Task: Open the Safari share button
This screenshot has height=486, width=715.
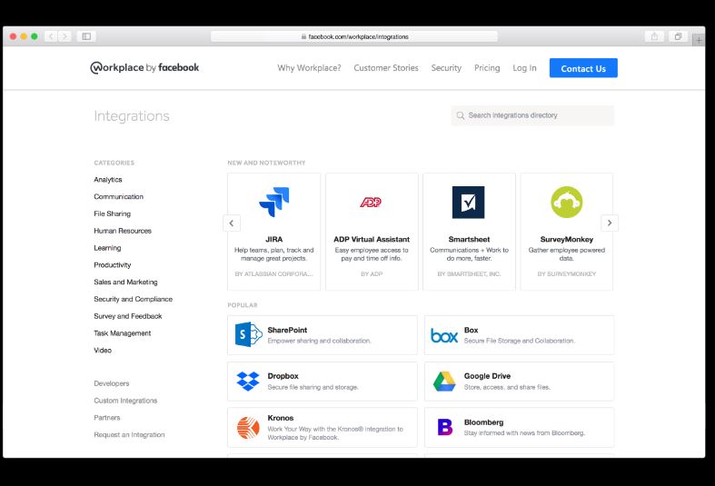Action: click(x=654, y=36)
